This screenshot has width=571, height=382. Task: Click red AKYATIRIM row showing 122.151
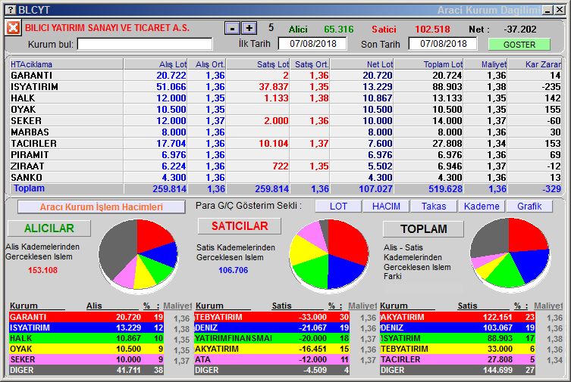(x=457, y=317)
